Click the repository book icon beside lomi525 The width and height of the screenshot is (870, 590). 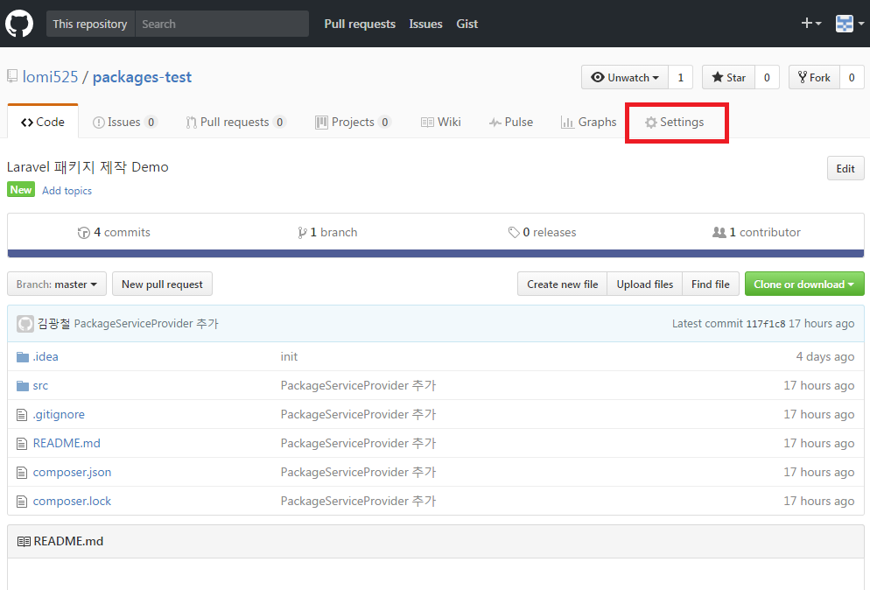12,76
